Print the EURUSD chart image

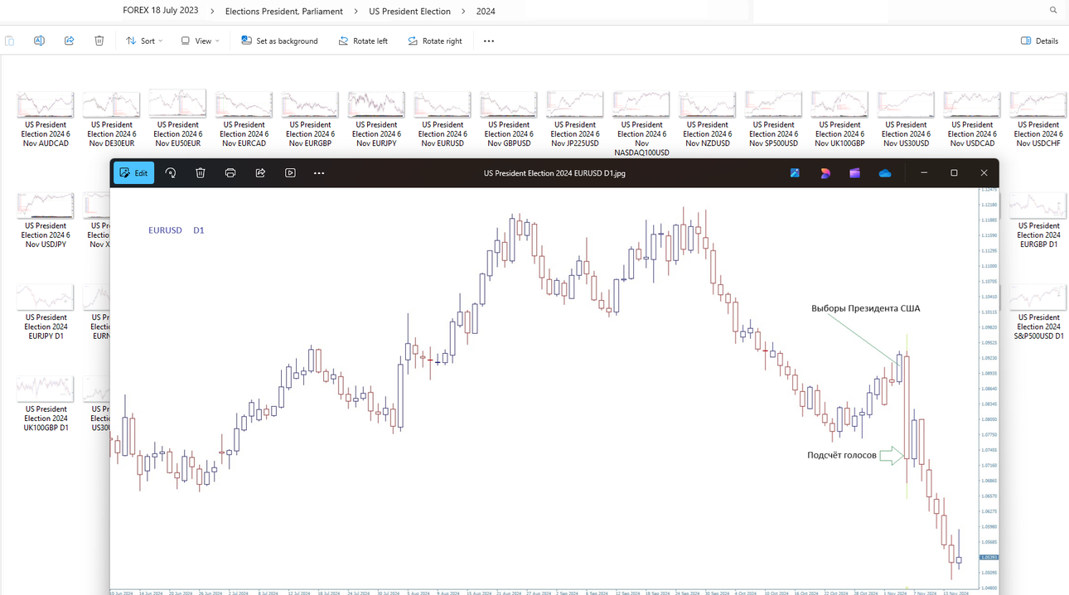230,173
